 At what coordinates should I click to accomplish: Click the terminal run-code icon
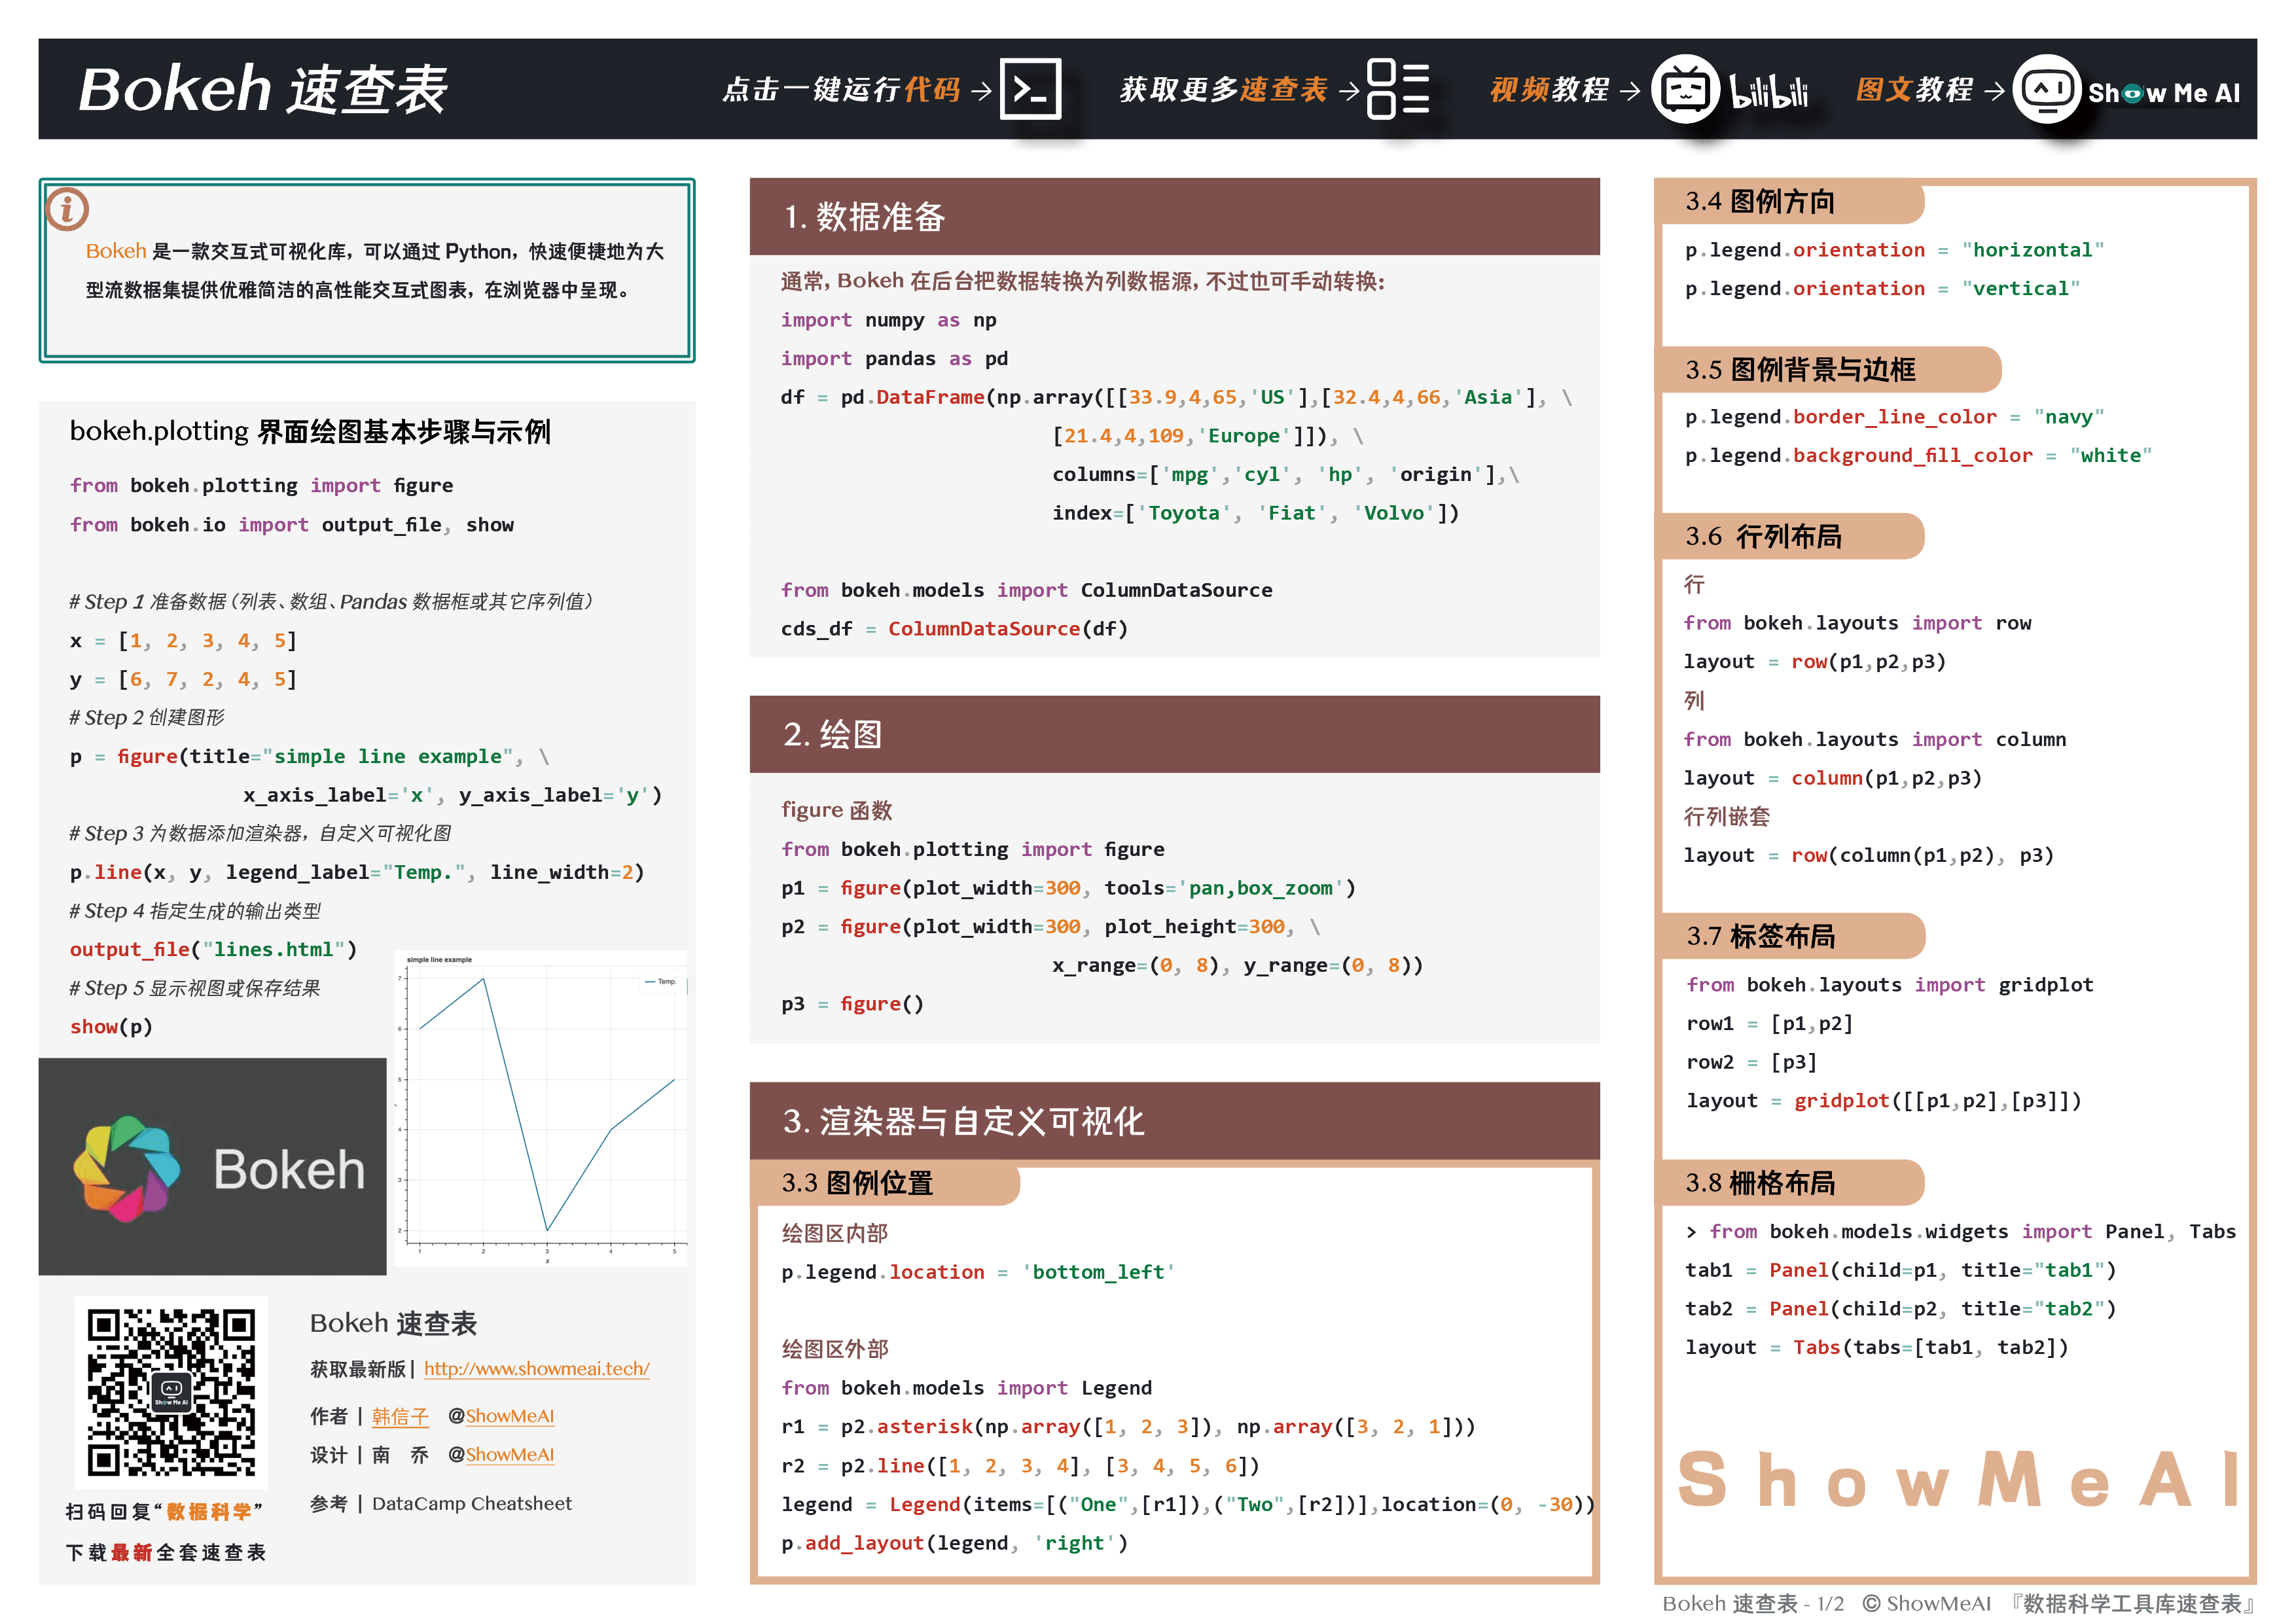pos(1030,90)
